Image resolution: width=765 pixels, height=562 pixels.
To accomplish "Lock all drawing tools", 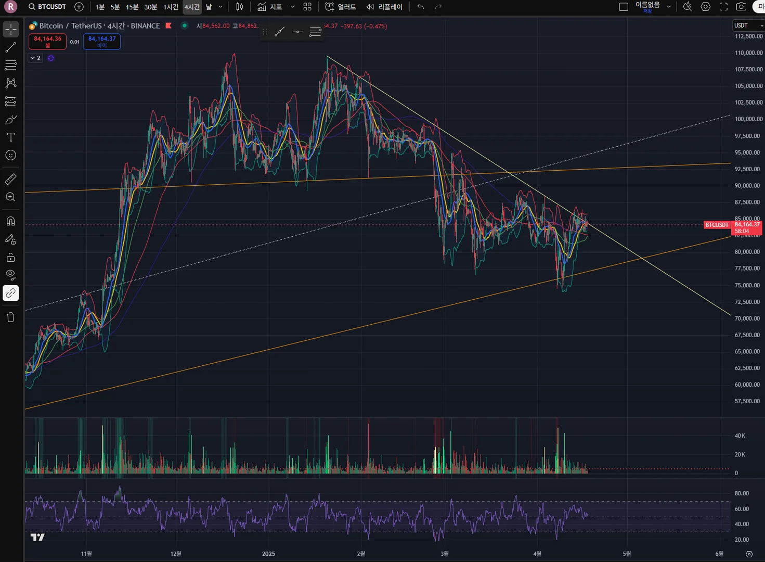I will (11, 258).
